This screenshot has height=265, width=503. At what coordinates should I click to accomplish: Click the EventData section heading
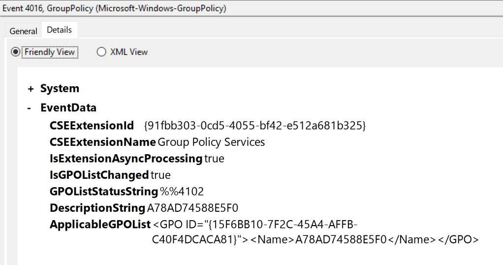tap(68, 108)
